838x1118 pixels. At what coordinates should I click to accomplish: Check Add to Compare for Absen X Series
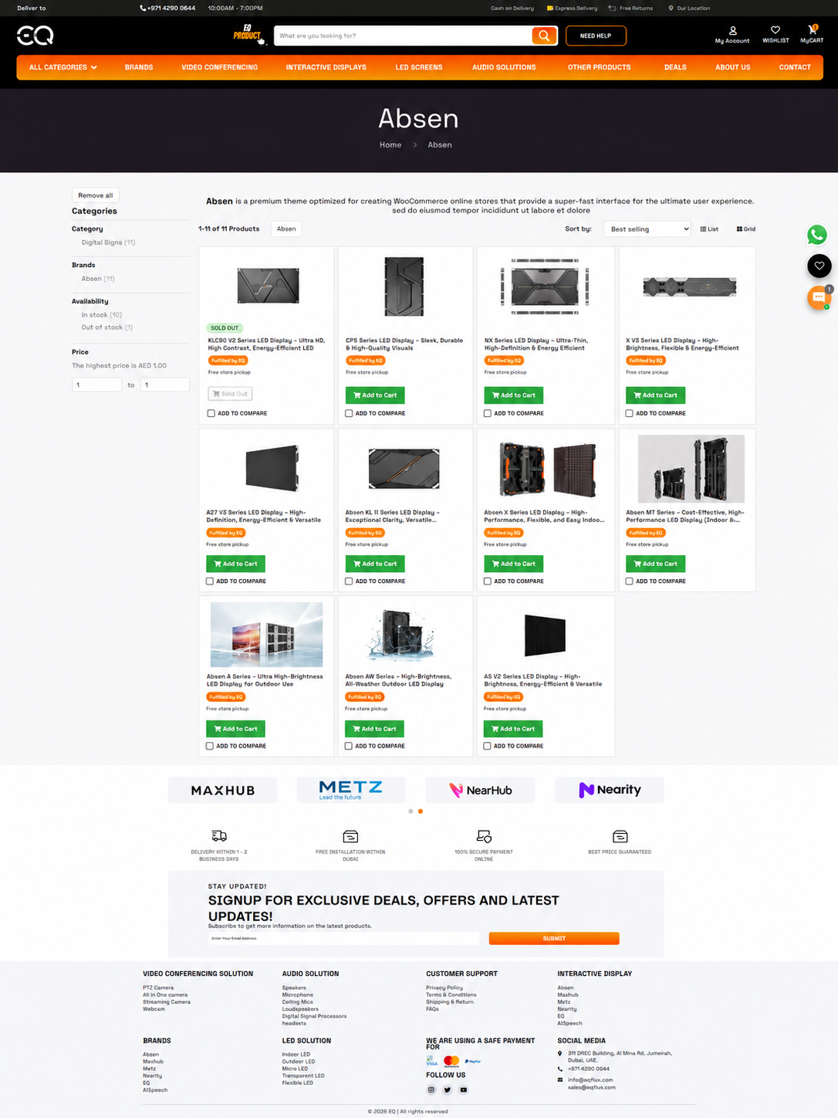(488, 581)
